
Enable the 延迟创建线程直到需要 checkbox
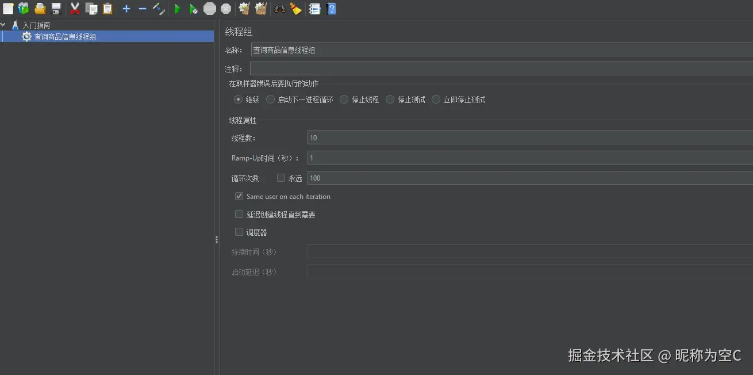tap(239, 214)
